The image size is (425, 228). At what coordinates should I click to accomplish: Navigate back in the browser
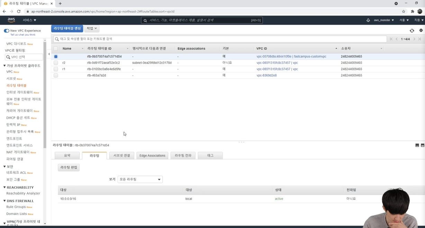tap(4, 11)
